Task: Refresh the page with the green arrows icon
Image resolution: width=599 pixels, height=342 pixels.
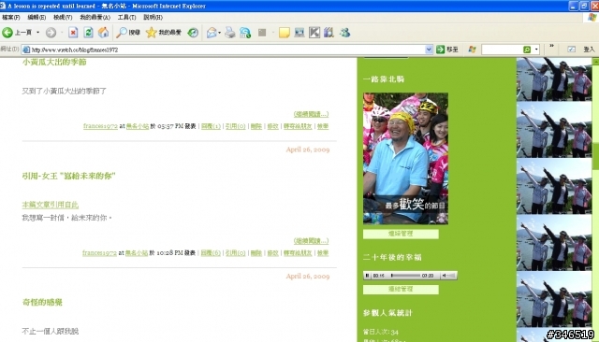Action: tap(88, 33)
